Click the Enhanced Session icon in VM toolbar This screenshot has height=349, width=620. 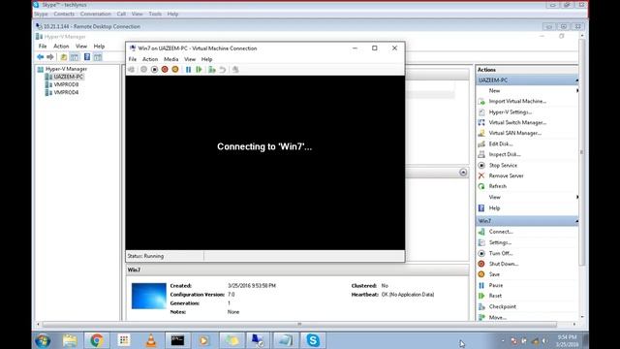tap(235, 70)
